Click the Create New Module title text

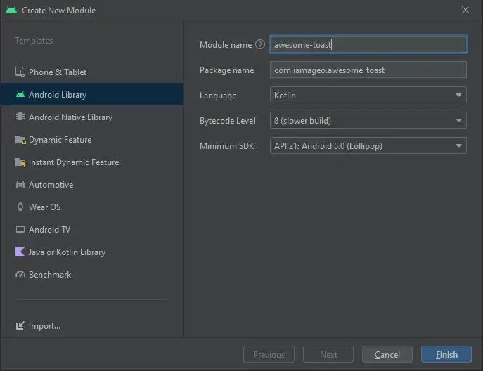pyautogui.click(x=59, y=11)
